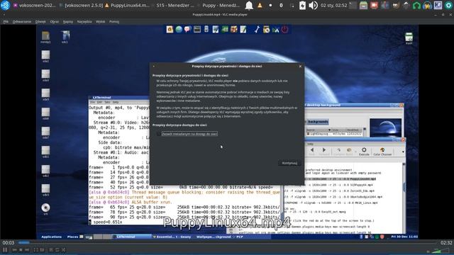The width and height of the screenshot is (454, 255).
Task: Toggle VLC fullscreen mode
Action: pos(36,250)
